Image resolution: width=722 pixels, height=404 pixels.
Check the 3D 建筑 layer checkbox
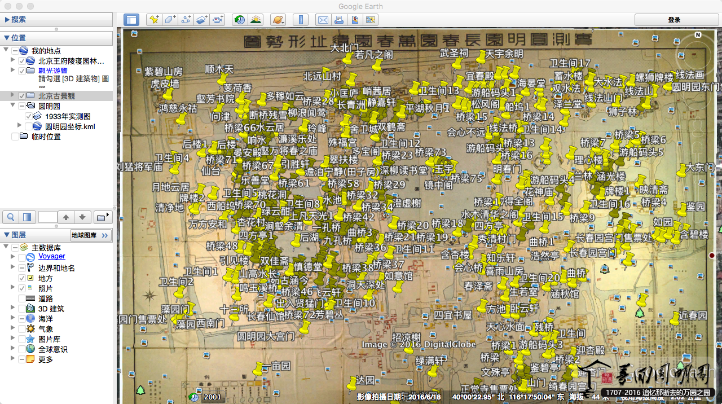coord(23,309)
